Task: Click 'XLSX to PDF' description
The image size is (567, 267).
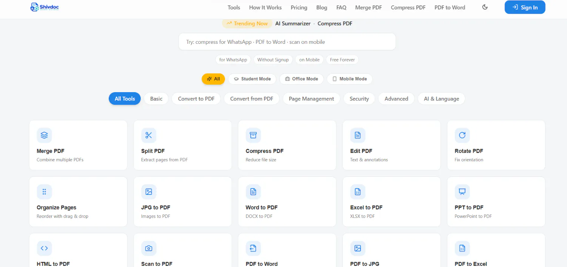Action: tap(362, 216)
